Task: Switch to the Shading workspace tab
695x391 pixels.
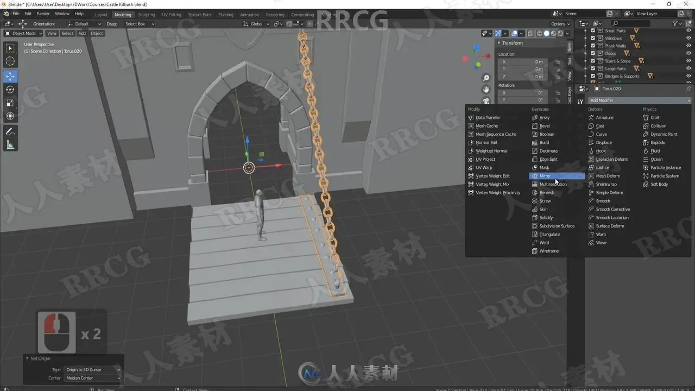Action: point(226,15)
